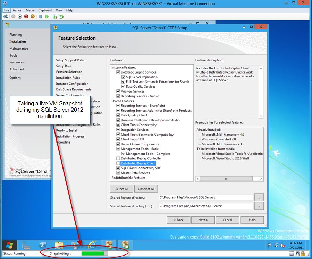Click up arrow on feature description scrollbar
The width and height of the screenshot is (312, 259).
click(x=261, y=68)
